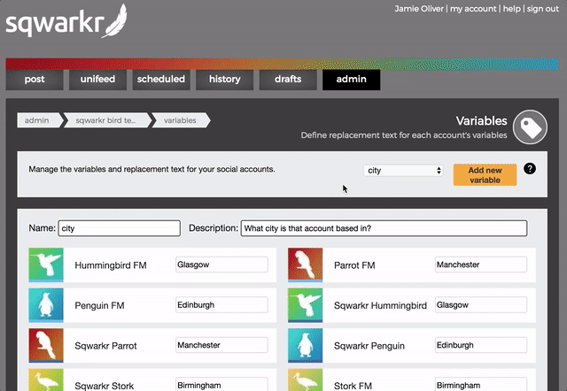567x391 pixels.
Task: Focus the Name input field
Action: [119, 228]
